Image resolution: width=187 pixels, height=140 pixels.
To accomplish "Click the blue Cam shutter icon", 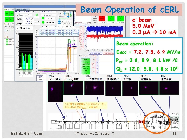I will tap(65, 13).
